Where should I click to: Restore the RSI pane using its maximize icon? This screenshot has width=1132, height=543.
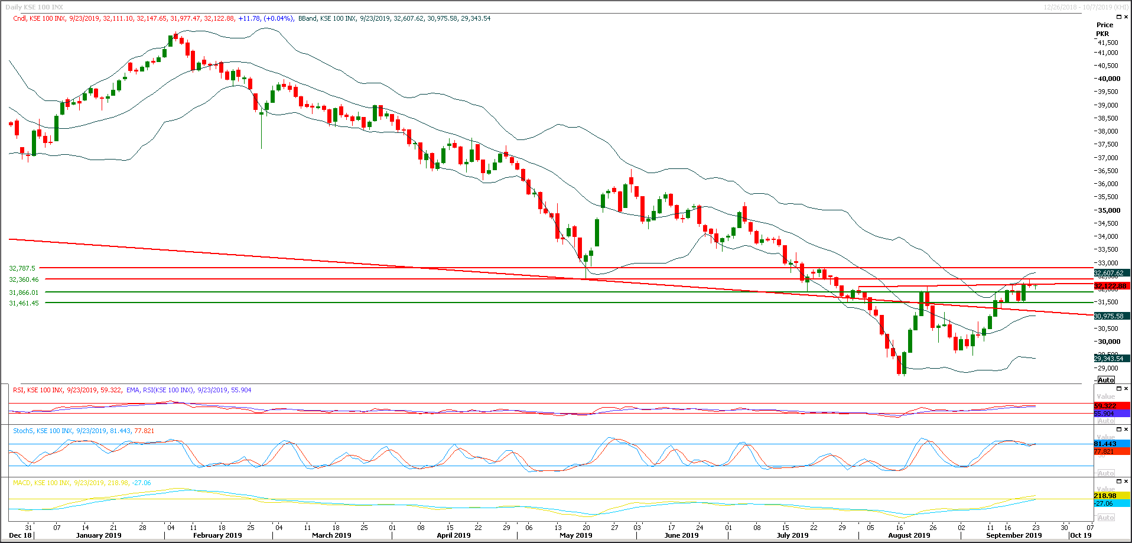click(x=1119, y=388)
